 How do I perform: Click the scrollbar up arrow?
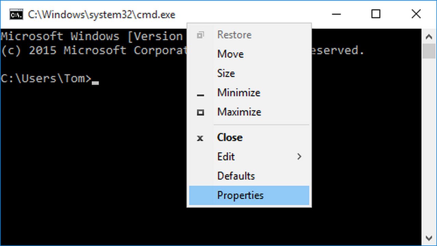(x=429, y=36)
